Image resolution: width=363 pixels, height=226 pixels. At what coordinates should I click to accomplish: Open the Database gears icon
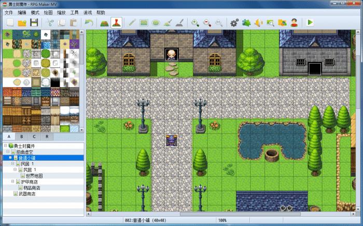(x=234, y=23)
